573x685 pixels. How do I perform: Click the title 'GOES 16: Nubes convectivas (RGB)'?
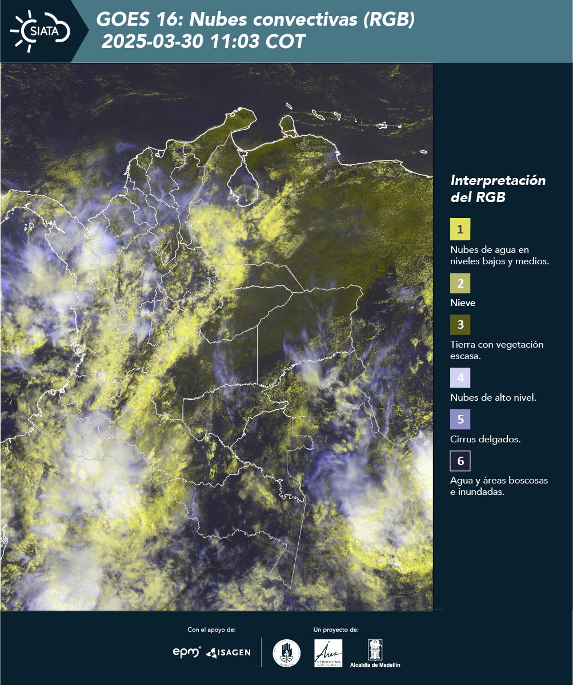pyautogui.click(x=255, y=19)
